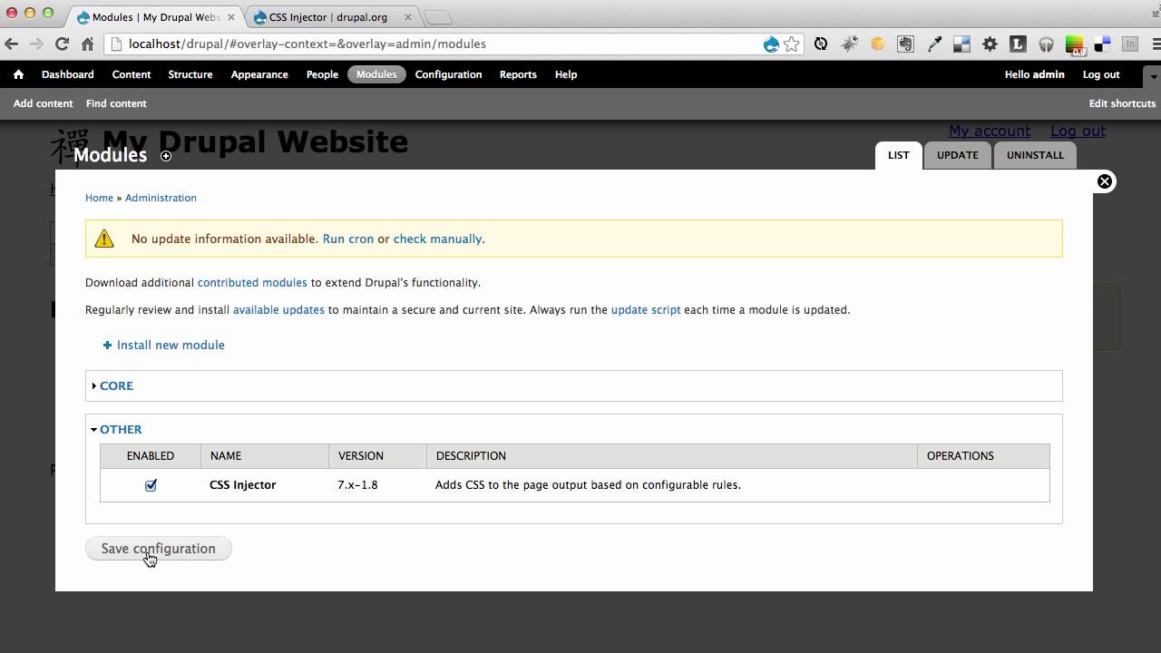
Task: Open the contributed modules link
Action: [252, 282]
